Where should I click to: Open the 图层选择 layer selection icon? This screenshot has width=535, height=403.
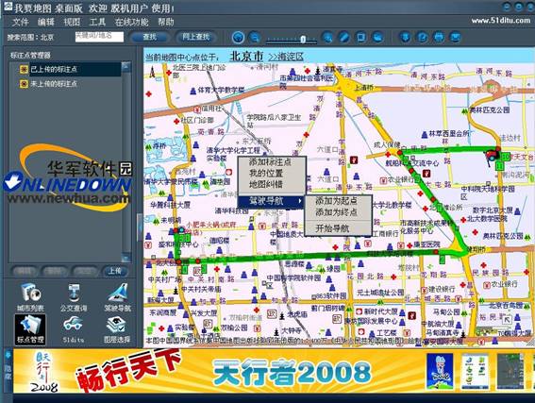(117, 329)
